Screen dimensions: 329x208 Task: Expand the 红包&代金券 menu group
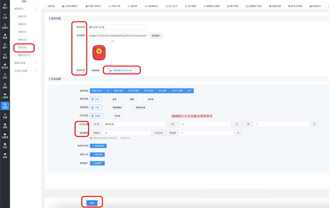point(36,70)
